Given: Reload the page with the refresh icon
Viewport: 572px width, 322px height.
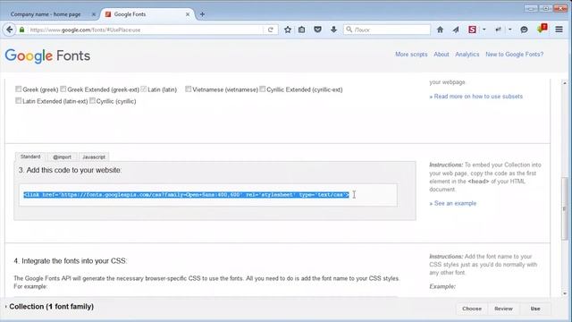Looking at the screenshot, I should [x=270, y=30].
